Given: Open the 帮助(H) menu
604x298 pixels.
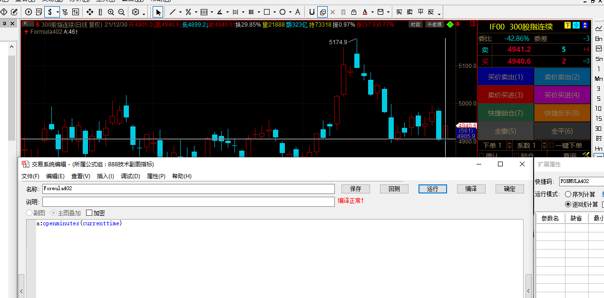Looking at the screenshot, I should click(x=182, y=176).
